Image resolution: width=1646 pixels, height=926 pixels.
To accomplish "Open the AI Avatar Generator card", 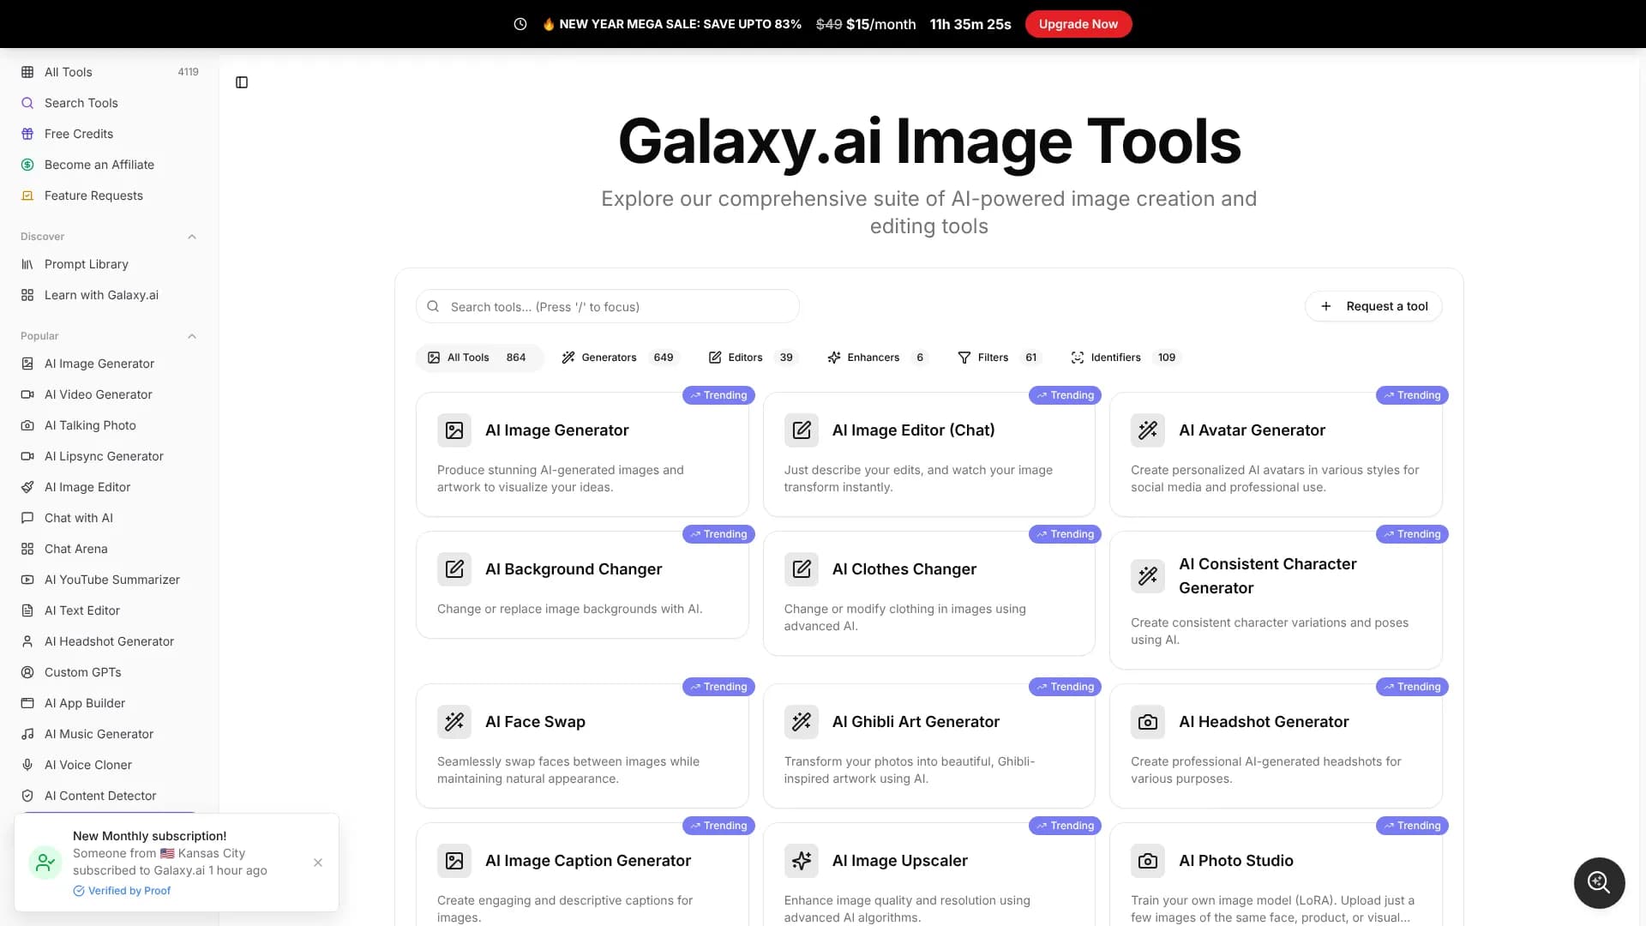I will 1276,454.
